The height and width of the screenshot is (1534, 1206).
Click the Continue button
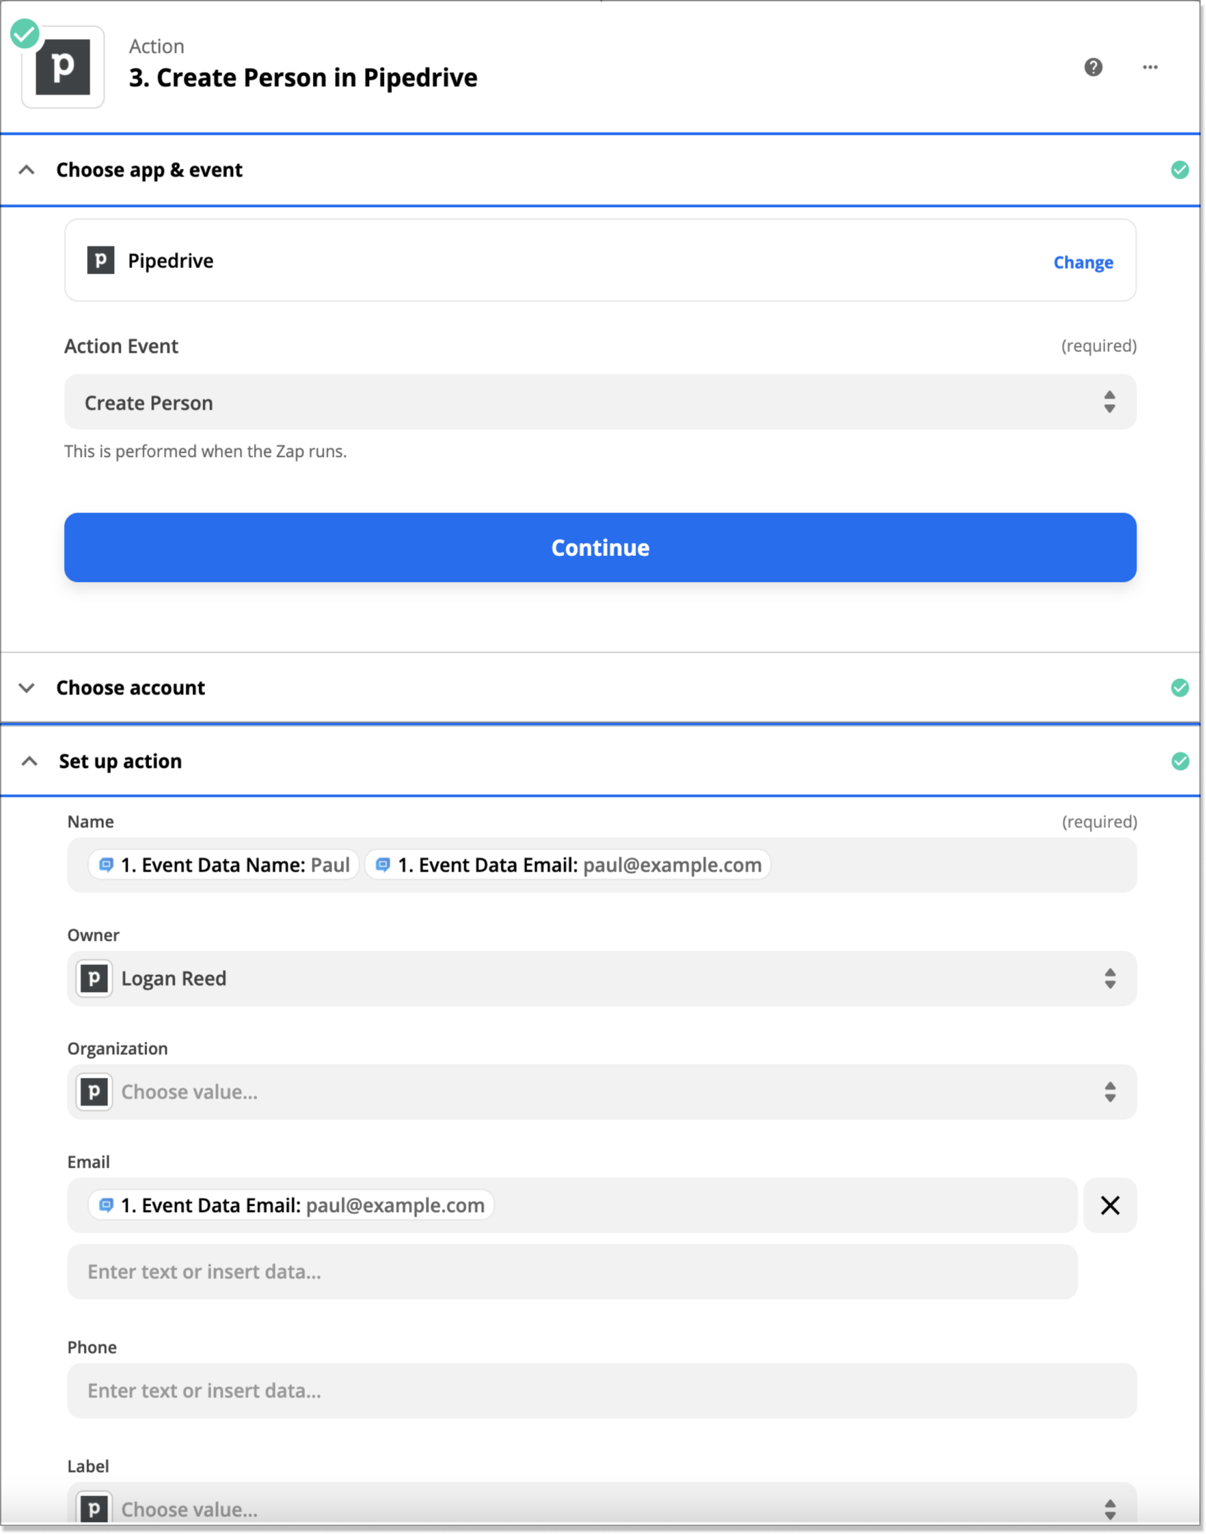pos(600,547)
